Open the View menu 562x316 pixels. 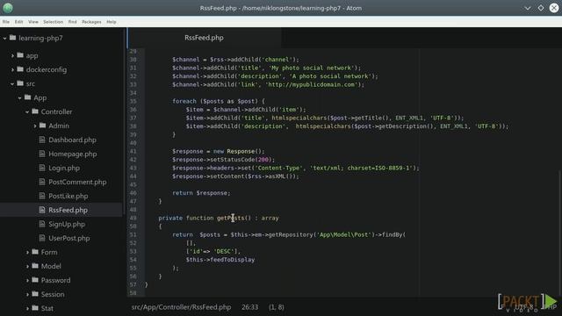tap(33, 22)
